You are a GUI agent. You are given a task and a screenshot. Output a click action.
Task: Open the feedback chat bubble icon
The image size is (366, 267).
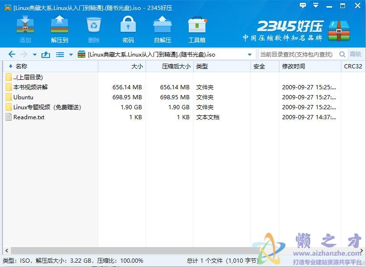(303, 5)
